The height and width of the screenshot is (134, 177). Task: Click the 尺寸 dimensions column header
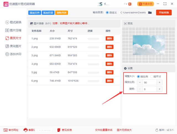click(70, 31)
